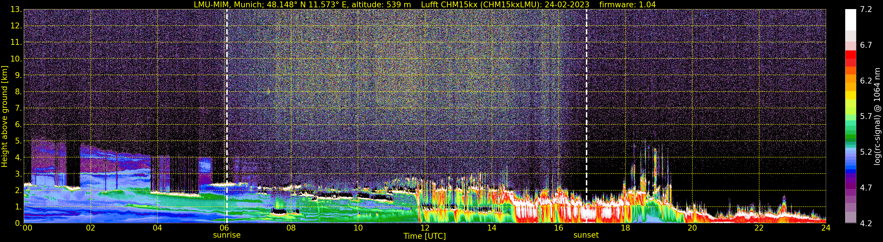Screen dimensions: 883x242
Task: Click the 6.7 colorbar tick label
Action: tap(866, 45)
